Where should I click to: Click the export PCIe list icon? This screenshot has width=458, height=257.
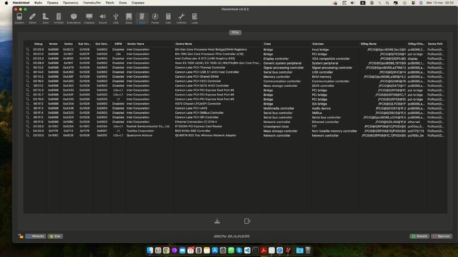[x=247, y=221]
